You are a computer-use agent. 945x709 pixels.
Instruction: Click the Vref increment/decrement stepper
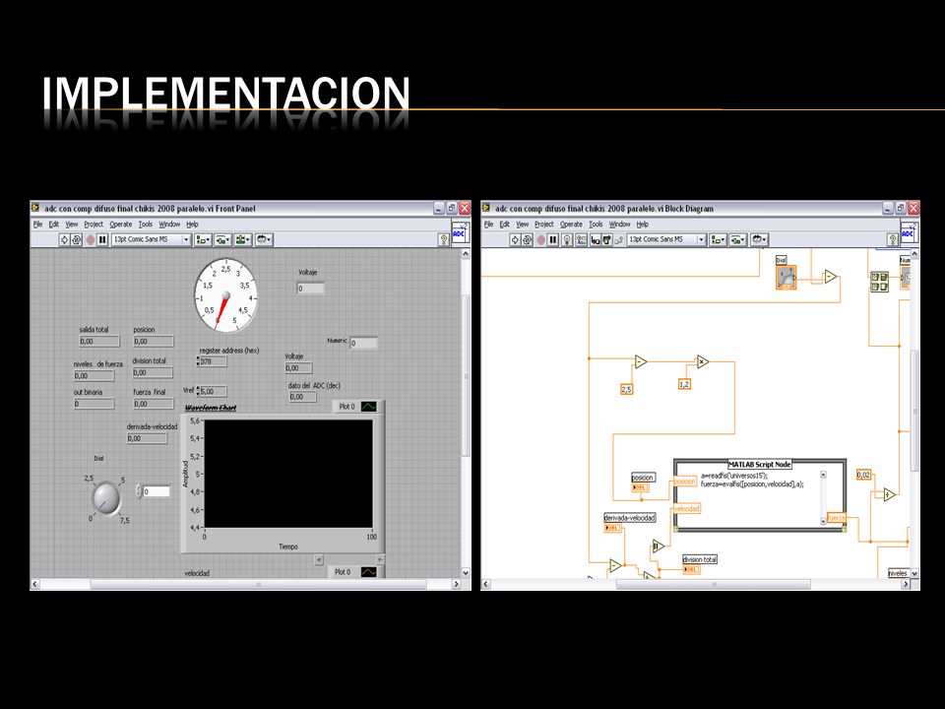pos(198,391)
